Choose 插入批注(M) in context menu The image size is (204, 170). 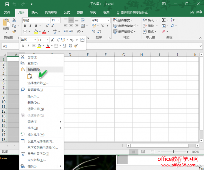tap(42, 135)
